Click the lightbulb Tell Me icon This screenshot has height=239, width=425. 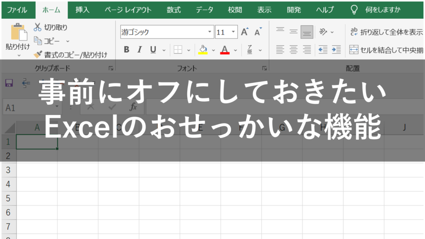tap(354, 10)
